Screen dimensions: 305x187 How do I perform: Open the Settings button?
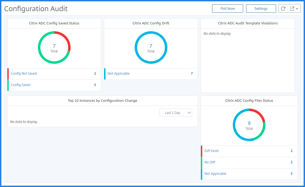(x=261, y=8)
